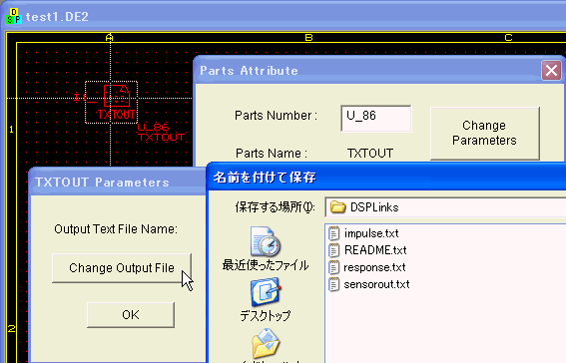Open the Desktop shortcut in save dialog
Image resolution: width=566 pixels, height=363 pixels.
266,291
